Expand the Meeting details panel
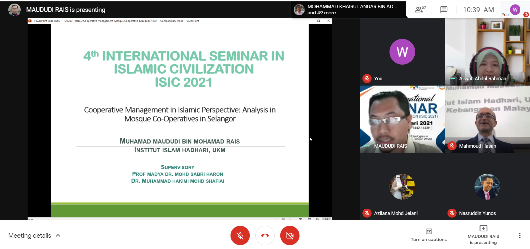This screenshot has width=530, height=249. (35, 235)
